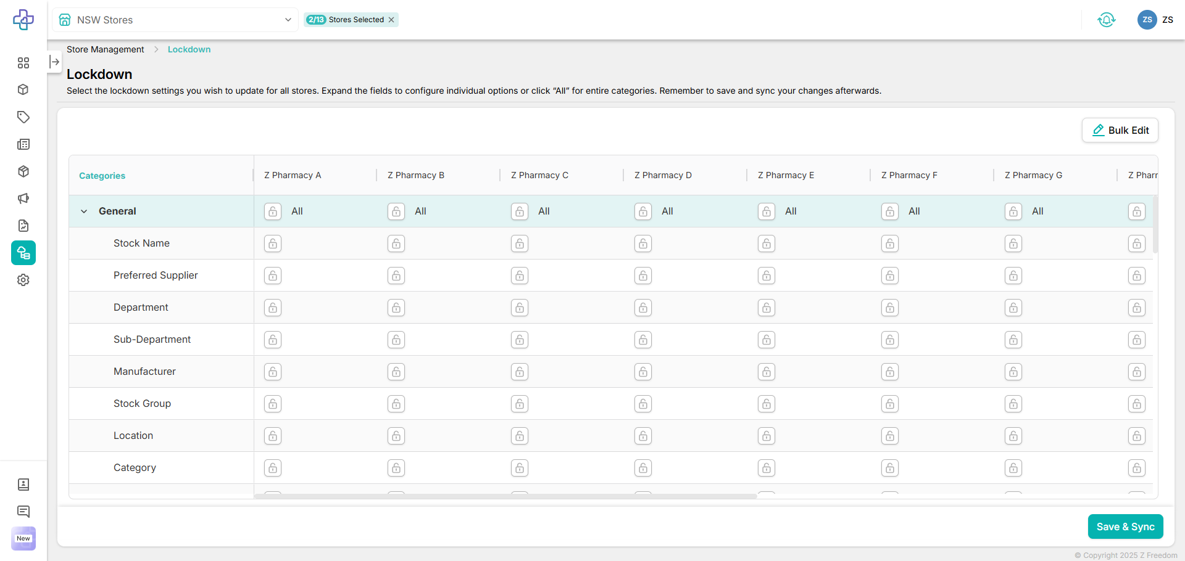Open the NSW Stores dropdown
The width and height of the screenshot is (1185, 561).
pyautogui.click(x=175, y=20)
